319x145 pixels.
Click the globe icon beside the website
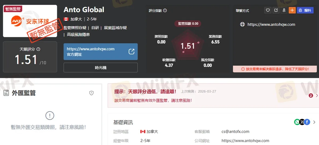[x=242, y=25]
